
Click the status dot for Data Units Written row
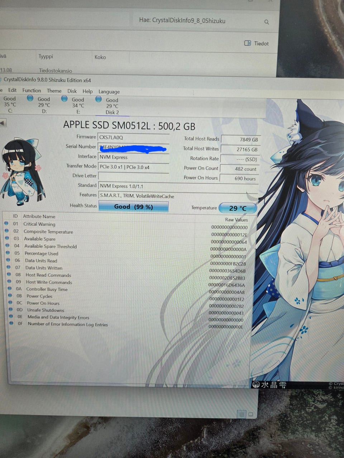coord(9,267)
